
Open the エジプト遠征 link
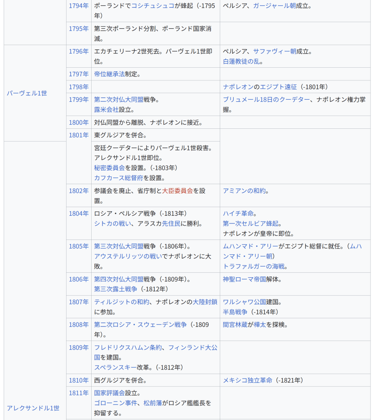click(x=278, y=87)
